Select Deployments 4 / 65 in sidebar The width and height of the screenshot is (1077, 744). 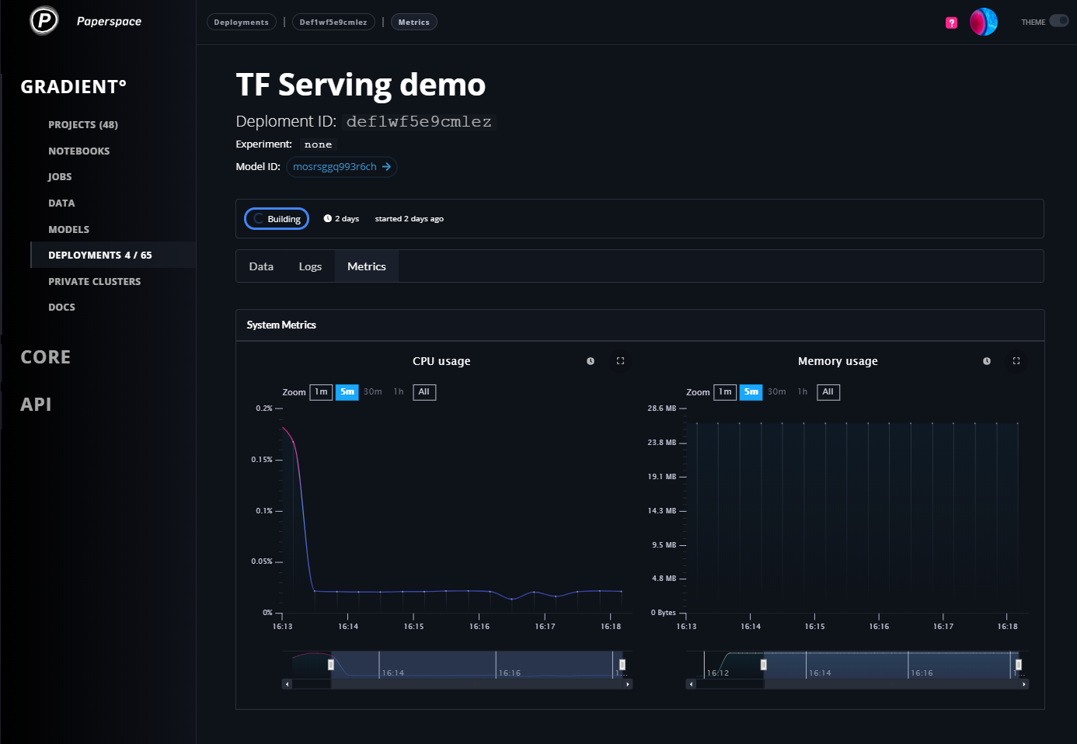100,255
